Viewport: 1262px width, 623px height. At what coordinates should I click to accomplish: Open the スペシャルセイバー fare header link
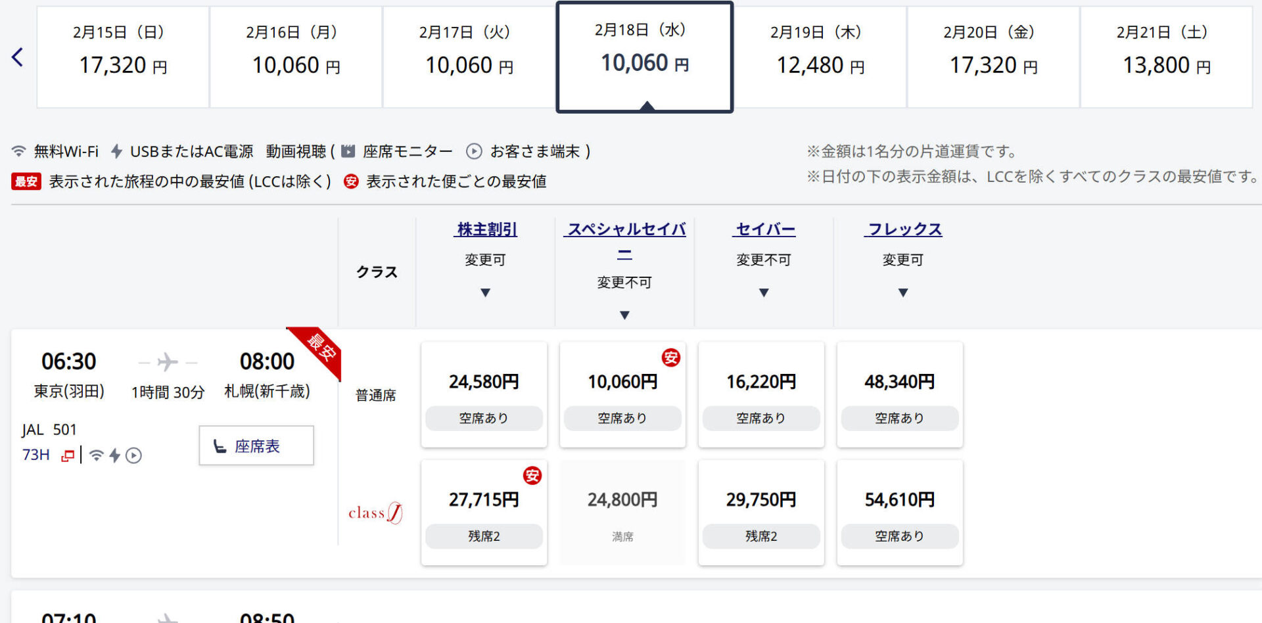624,230
